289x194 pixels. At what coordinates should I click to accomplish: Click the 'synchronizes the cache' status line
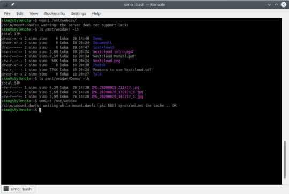(89, 106)
